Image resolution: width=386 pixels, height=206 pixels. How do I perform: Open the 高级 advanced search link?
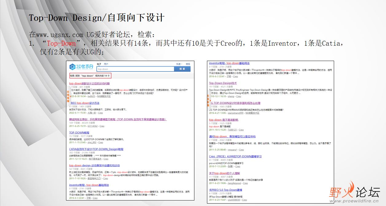(x=188, y=64)
